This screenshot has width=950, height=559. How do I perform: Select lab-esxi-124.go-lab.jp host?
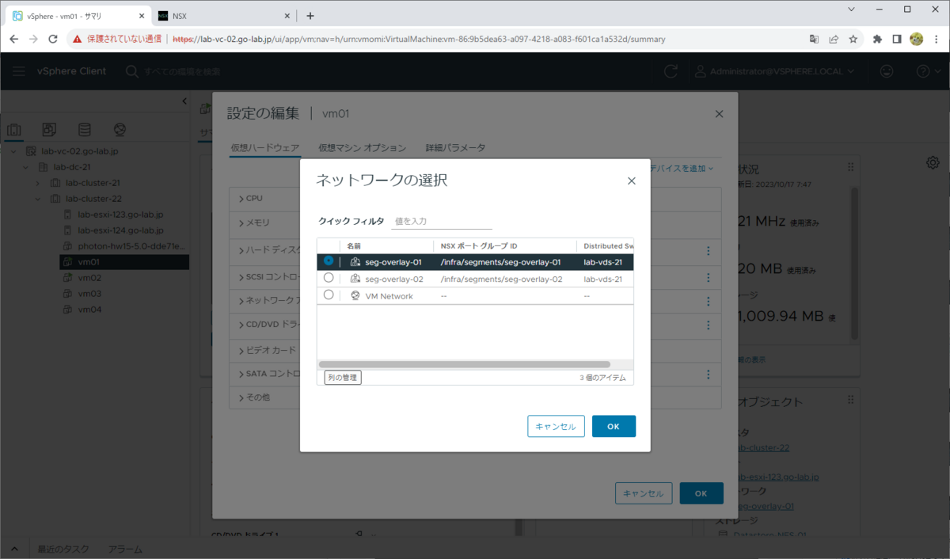[x=120, y=230]
